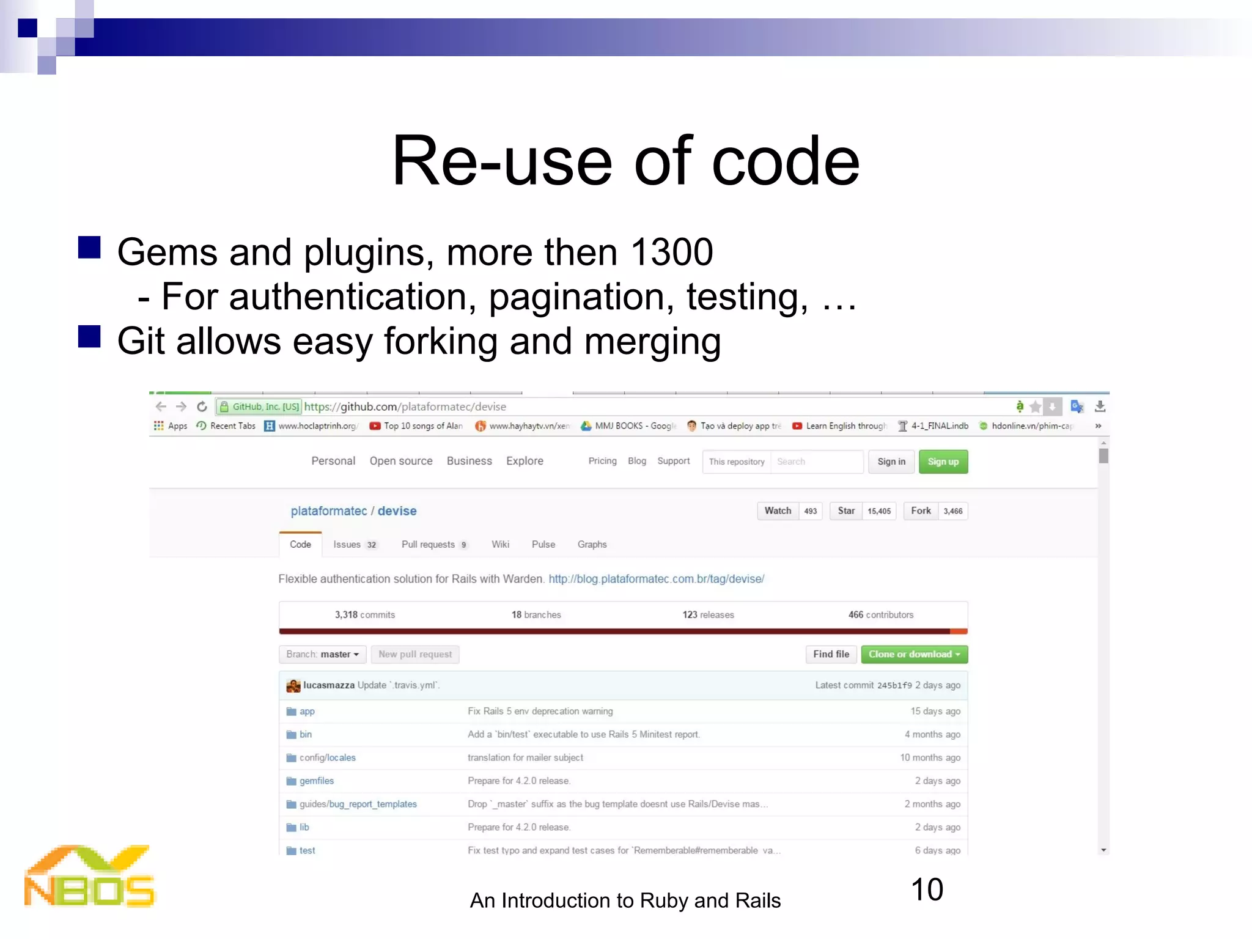Switch to the Graphs tab
Image resolution: width=1252 pixels, height=939 pixels.
[x=592, y=545]
